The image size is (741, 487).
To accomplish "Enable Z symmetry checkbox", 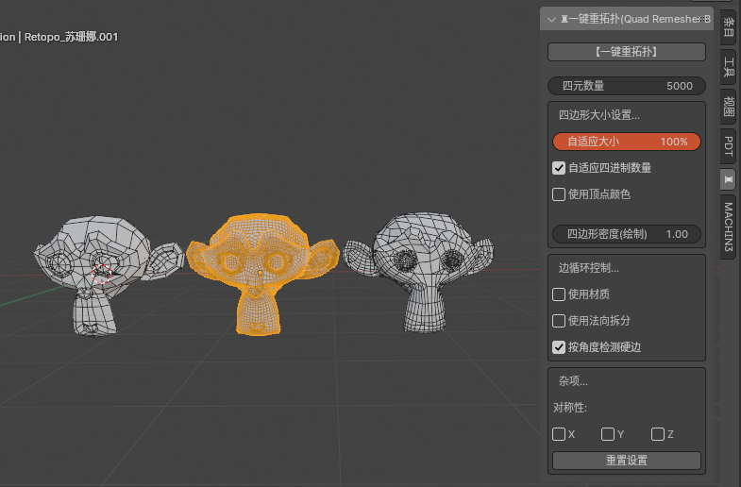I will [x=658, y=434].
